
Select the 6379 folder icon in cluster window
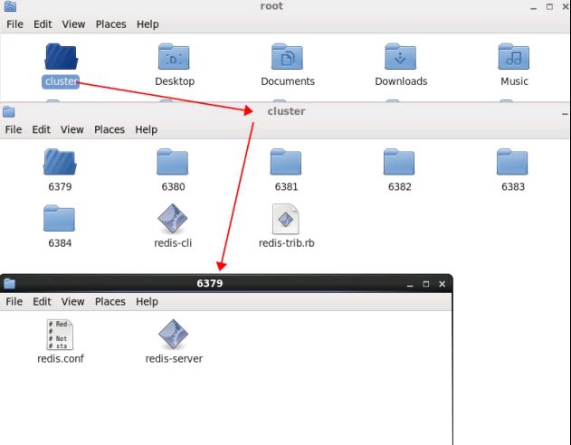pos(60,162)
